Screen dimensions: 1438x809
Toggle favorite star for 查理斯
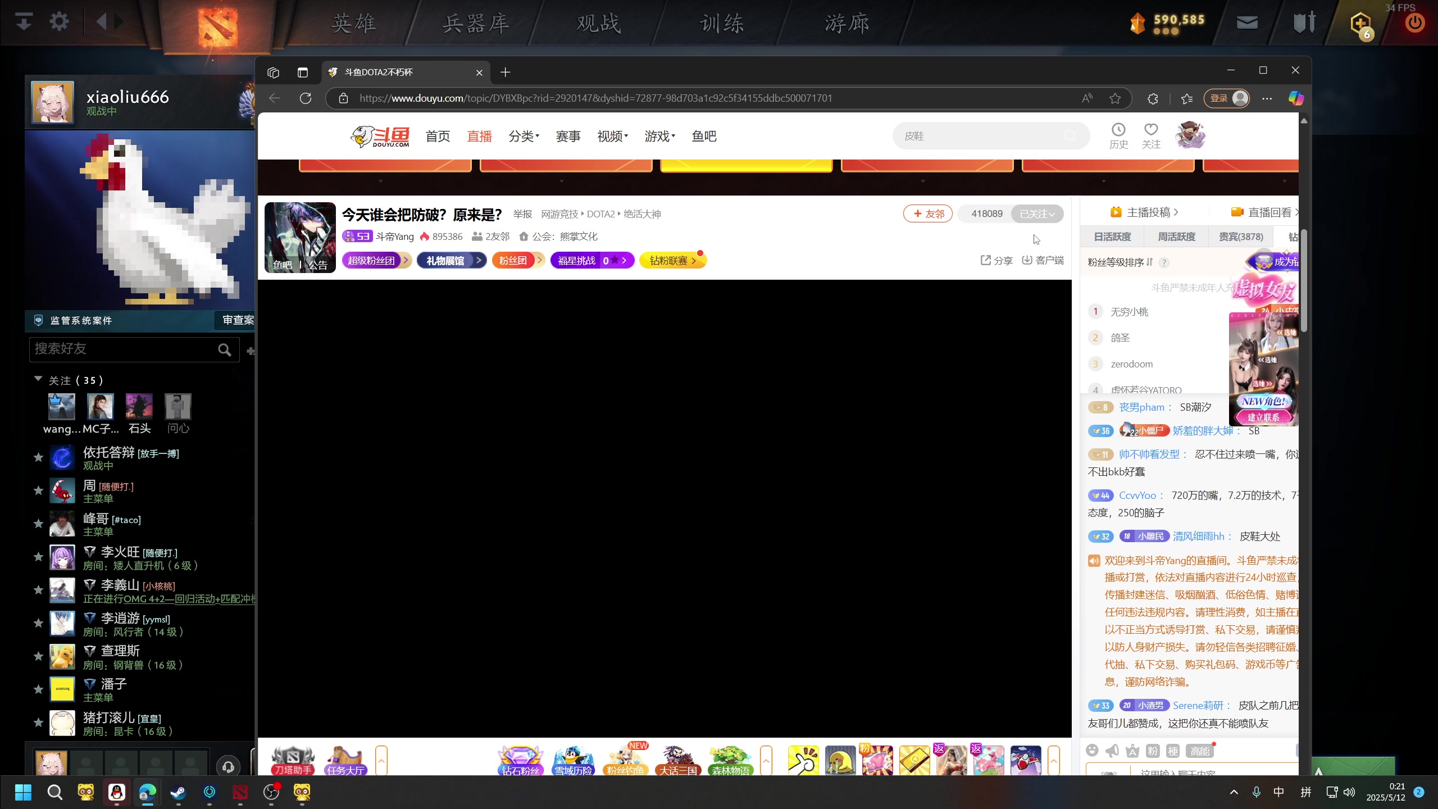coord(38,656)
